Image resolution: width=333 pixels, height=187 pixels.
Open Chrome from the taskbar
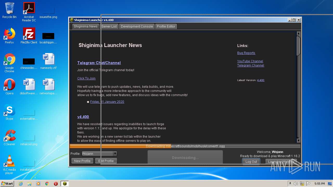pyautogui.click(x=47, y=184)
